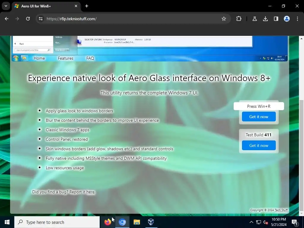Reload the current page
This screenshot has height=228, width=304.
click(x=28, y=19)
